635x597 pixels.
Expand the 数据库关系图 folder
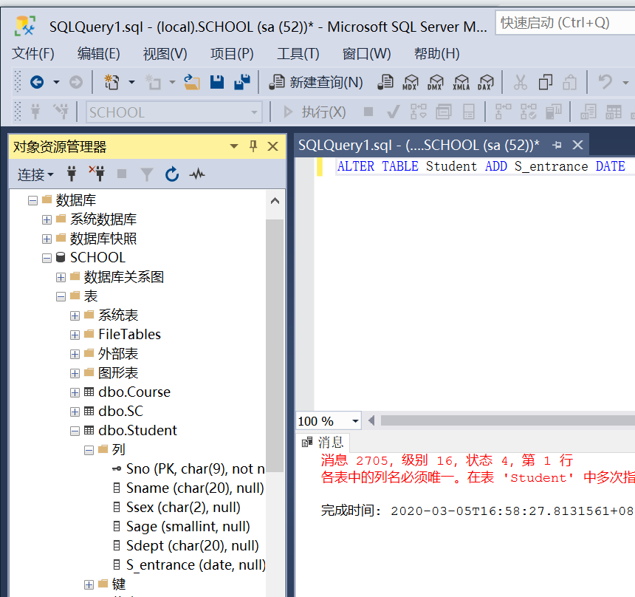tap(61, 277)
